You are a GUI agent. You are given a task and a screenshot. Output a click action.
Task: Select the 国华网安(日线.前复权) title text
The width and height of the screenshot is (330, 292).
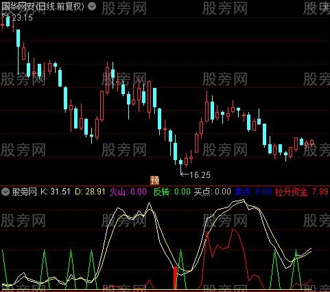point(43,7)
